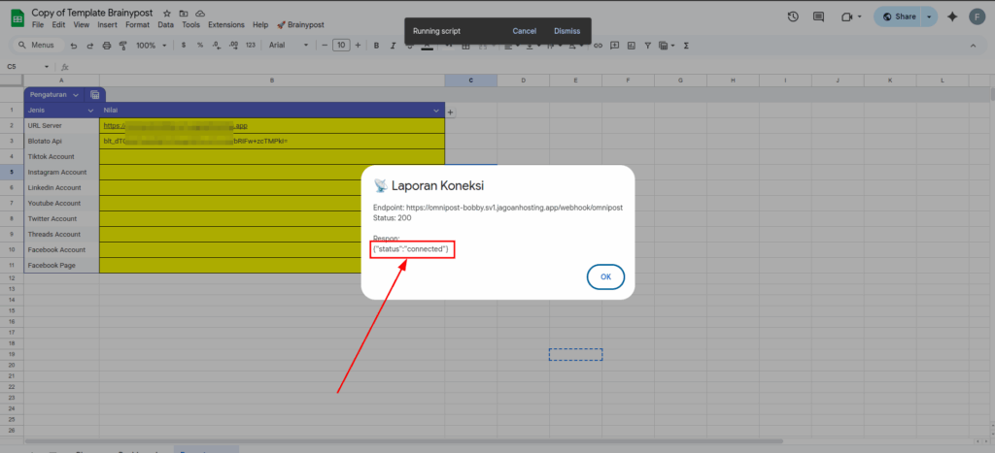This screenshot has height=453, width=995.
Task: Open version history clock icon
Action: point(793,16)
